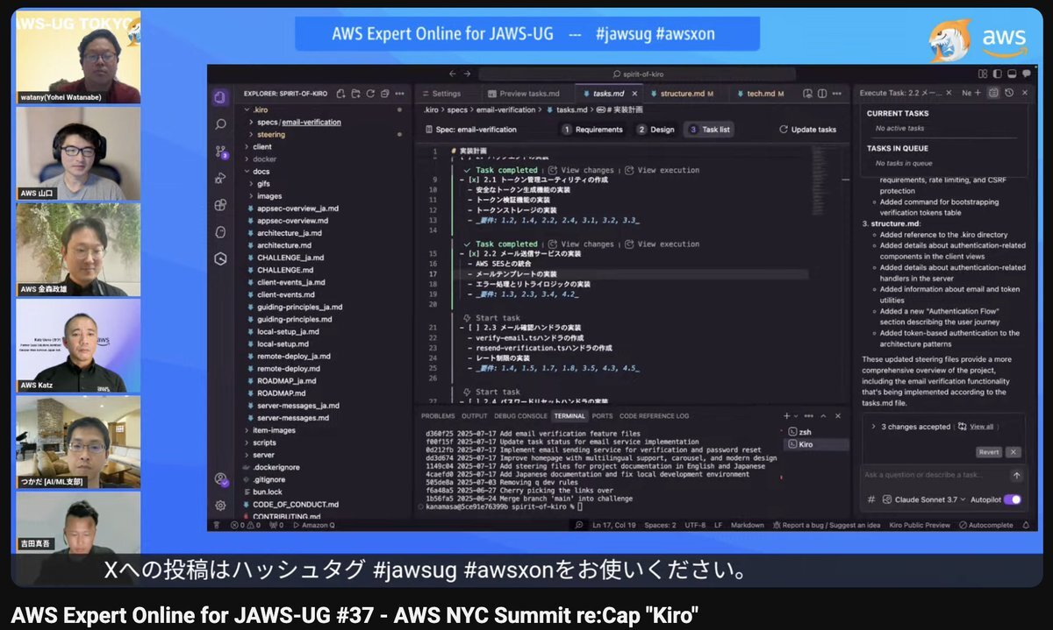Toggle the task list icon in chat header
This screenshot has width=1053, height=630.
point(993,92)
